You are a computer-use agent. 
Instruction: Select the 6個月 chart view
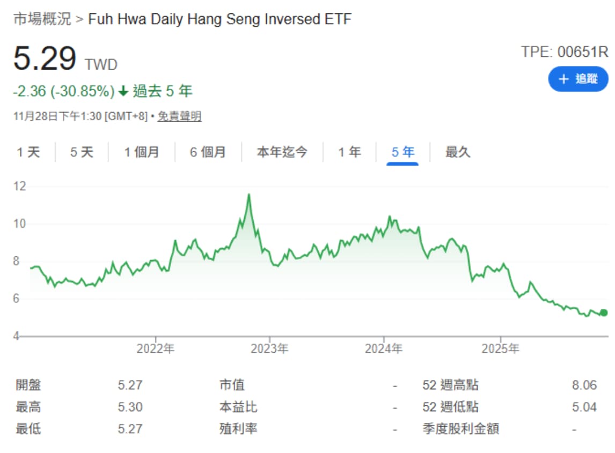(x=209, y=152)
